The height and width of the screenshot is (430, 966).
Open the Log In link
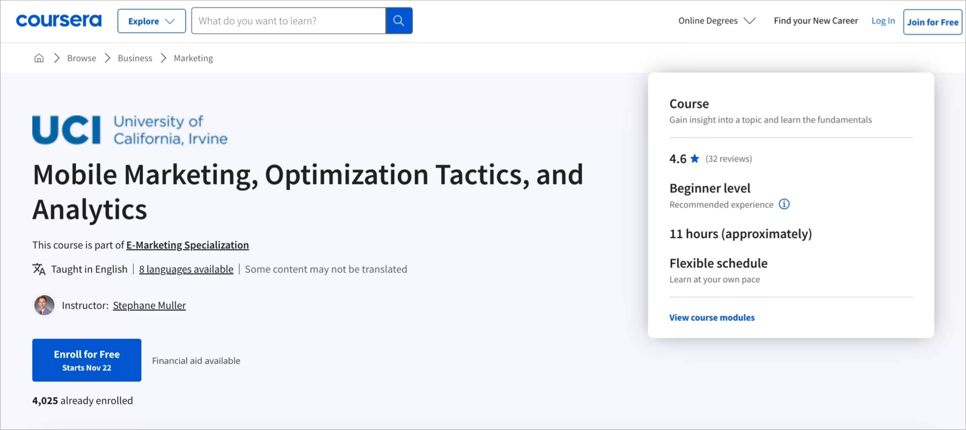click(883, 21)
